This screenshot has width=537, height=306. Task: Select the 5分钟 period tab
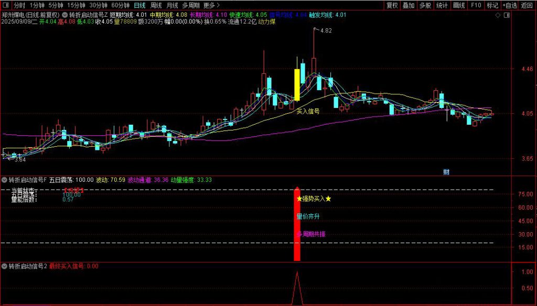coord(56,5)
